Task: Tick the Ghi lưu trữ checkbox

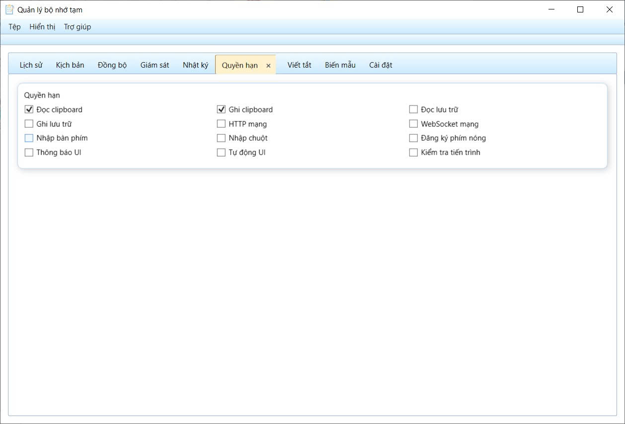Action: 29,124
